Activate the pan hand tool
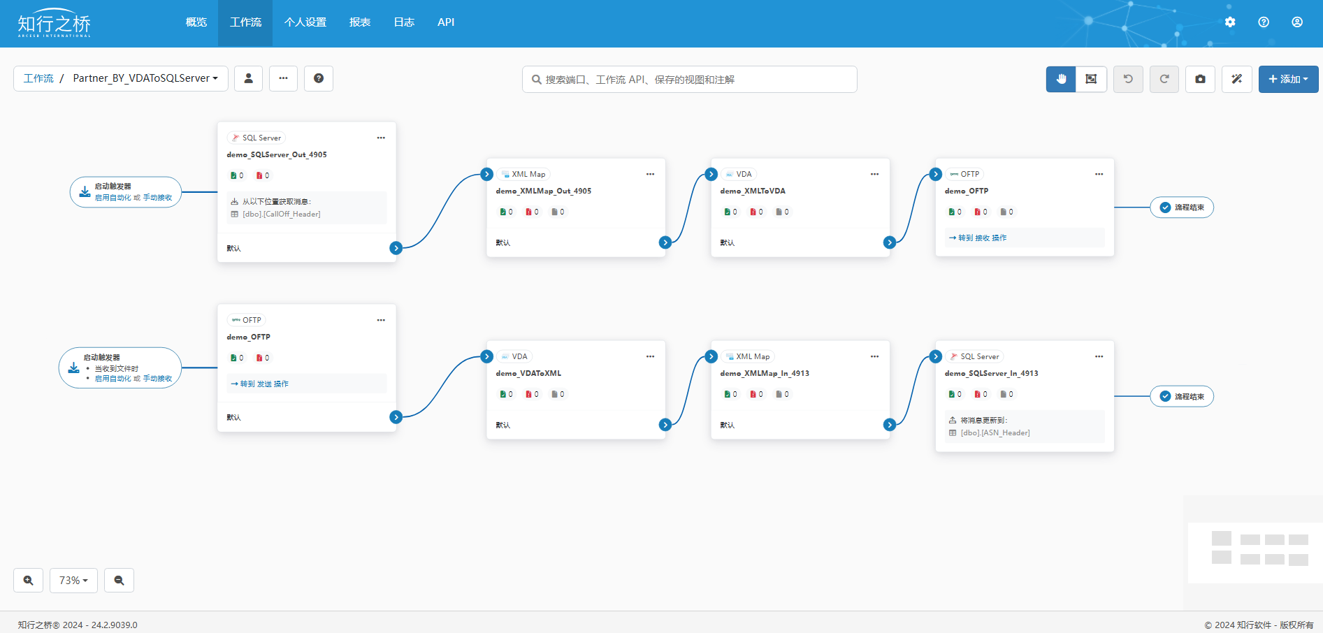This screenshot has width=1323, height=633. 1061,79
